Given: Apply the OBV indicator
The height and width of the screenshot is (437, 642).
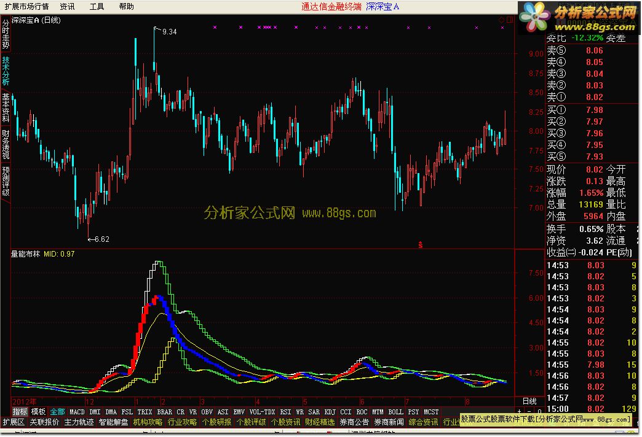Looking at the screenshot, I should tap(207, 412).
